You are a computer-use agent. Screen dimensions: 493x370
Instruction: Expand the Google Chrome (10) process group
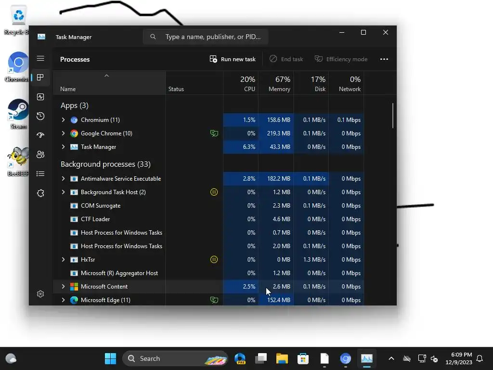pyautogui.click(x=63, y=133)
